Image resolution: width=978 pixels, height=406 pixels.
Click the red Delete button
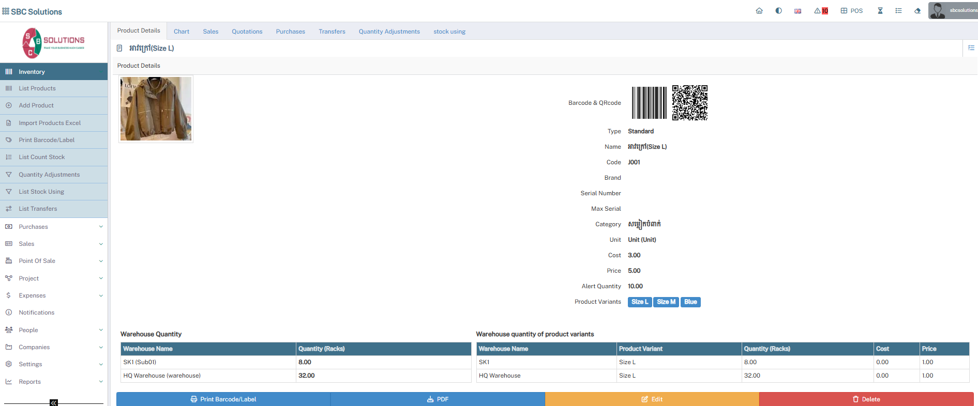point(866,399)
